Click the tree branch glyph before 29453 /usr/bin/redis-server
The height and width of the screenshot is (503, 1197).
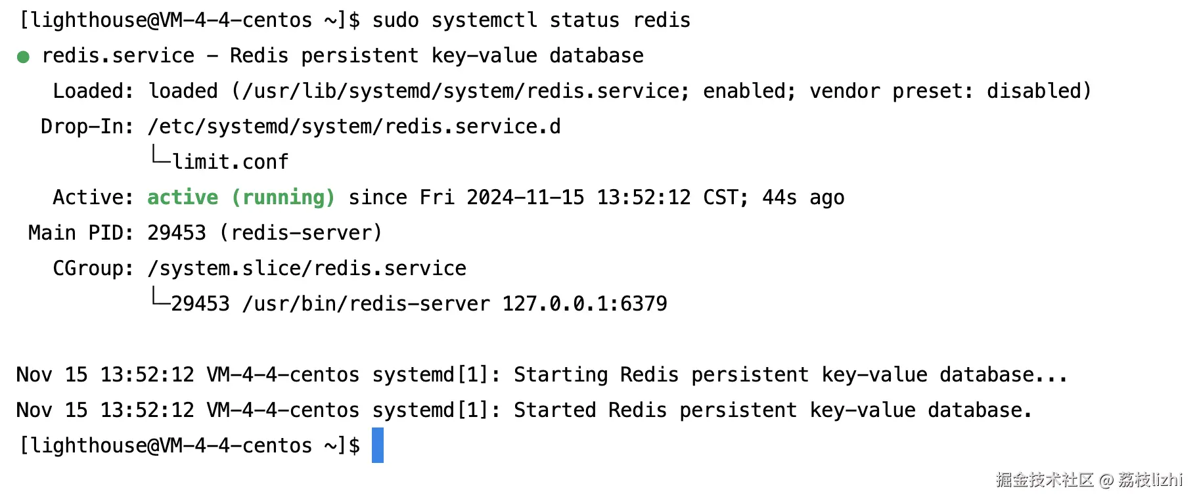(x=160, y=297)
